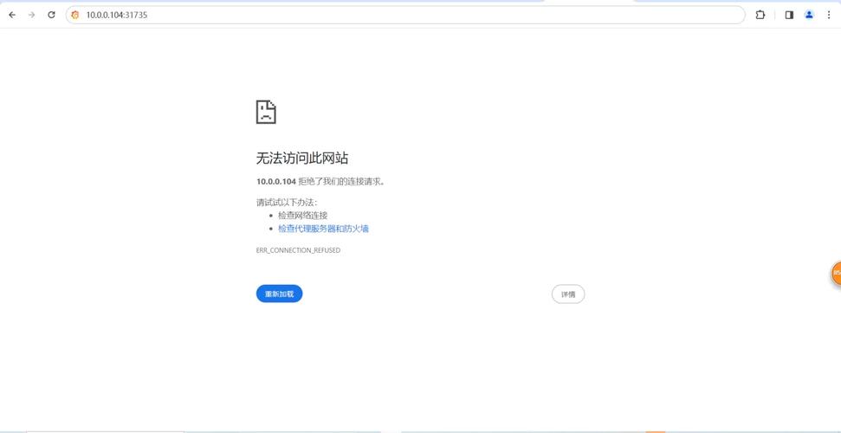Reload the page with the refresh icon

pyautogui.click(x=51, y=15)
